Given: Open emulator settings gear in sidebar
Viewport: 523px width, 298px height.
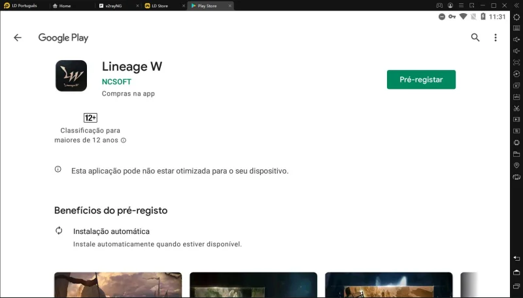Looking at the screenshot, I should 516,17.
